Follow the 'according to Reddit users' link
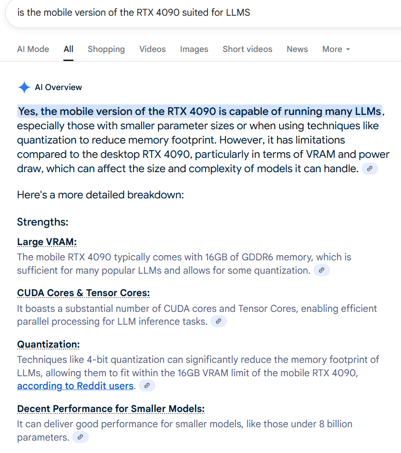Image resolution: width=401 pixels, height=453 pixels. [75, 386]
